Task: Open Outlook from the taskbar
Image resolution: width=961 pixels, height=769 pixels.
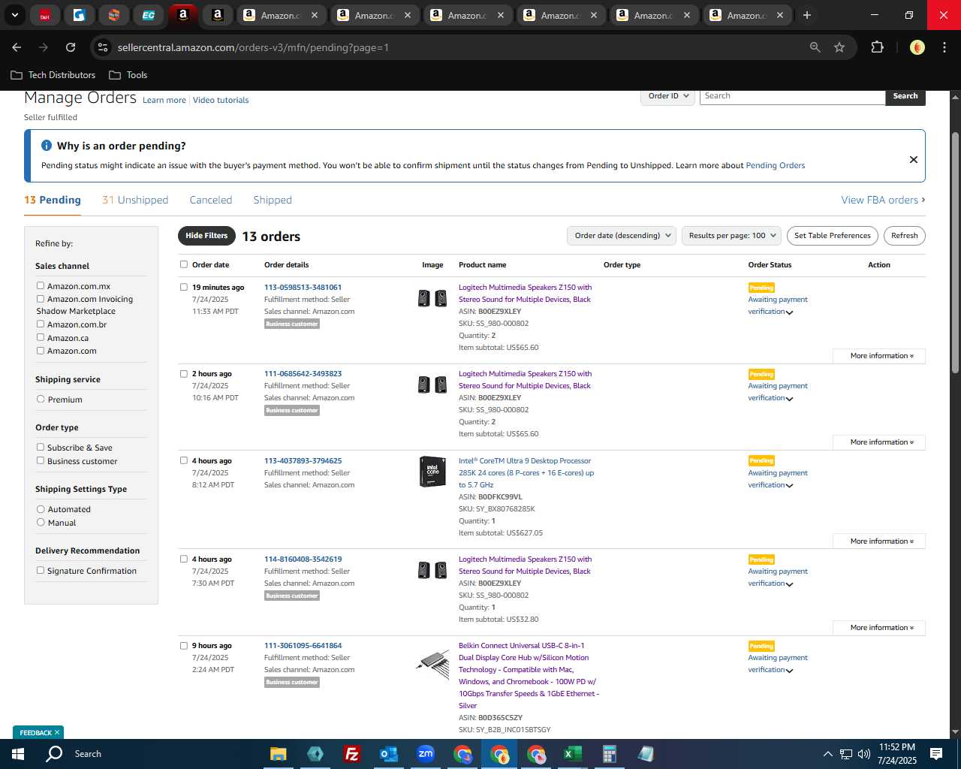Action: tap(388, 754)
